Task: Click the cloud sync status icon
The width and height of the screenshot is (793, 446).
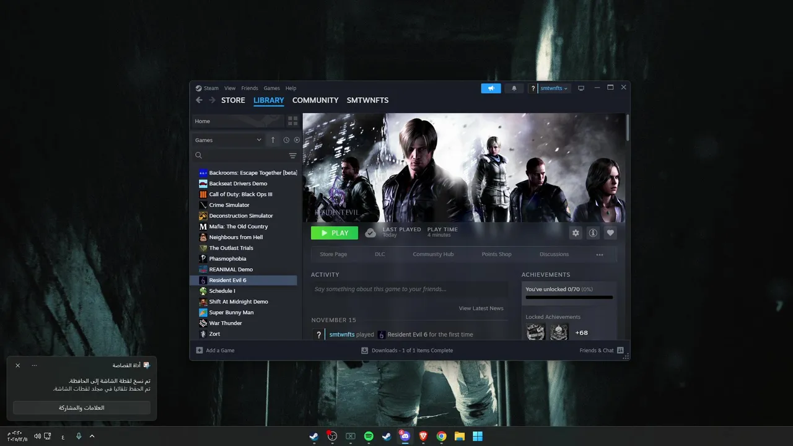Action: pos(370,233)
